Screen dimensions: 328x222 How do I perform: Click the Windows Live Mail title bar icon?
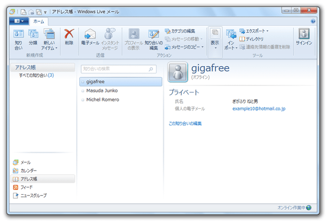12,12
